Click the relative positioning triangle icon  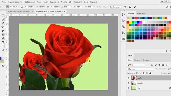pyautogui.click(x=22, y=7)
